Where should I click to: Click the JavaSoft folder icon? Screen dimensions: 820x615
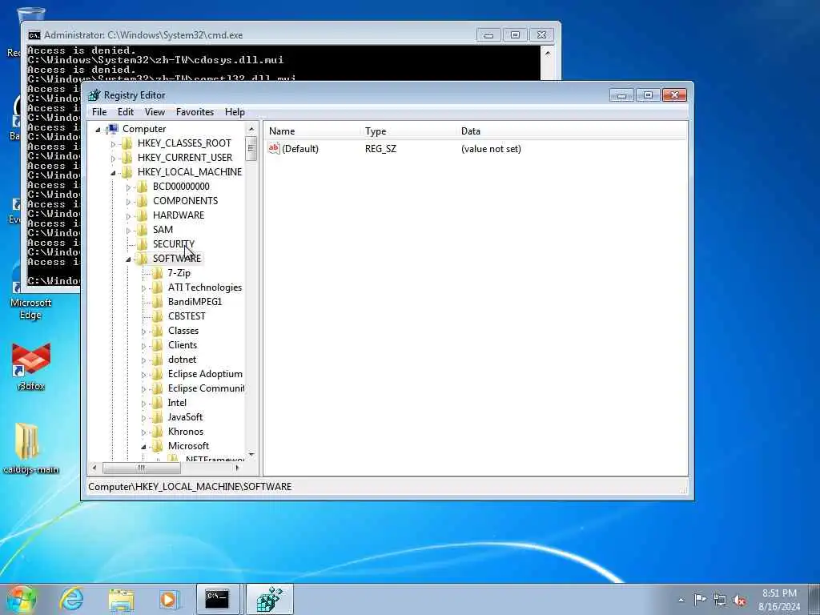158,417
